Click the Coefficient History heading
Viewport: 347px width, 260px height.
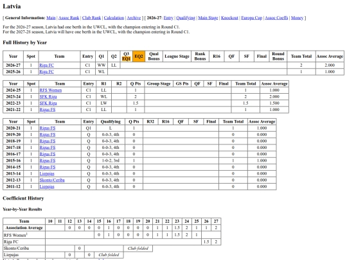23,198
